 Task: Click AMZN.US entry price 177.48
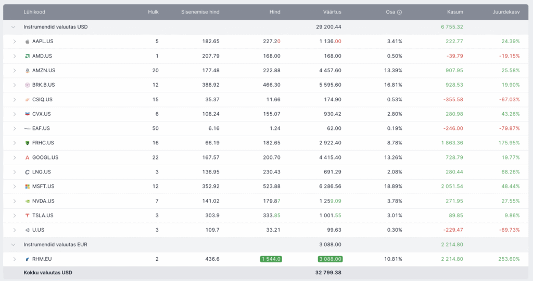(211, 71)
